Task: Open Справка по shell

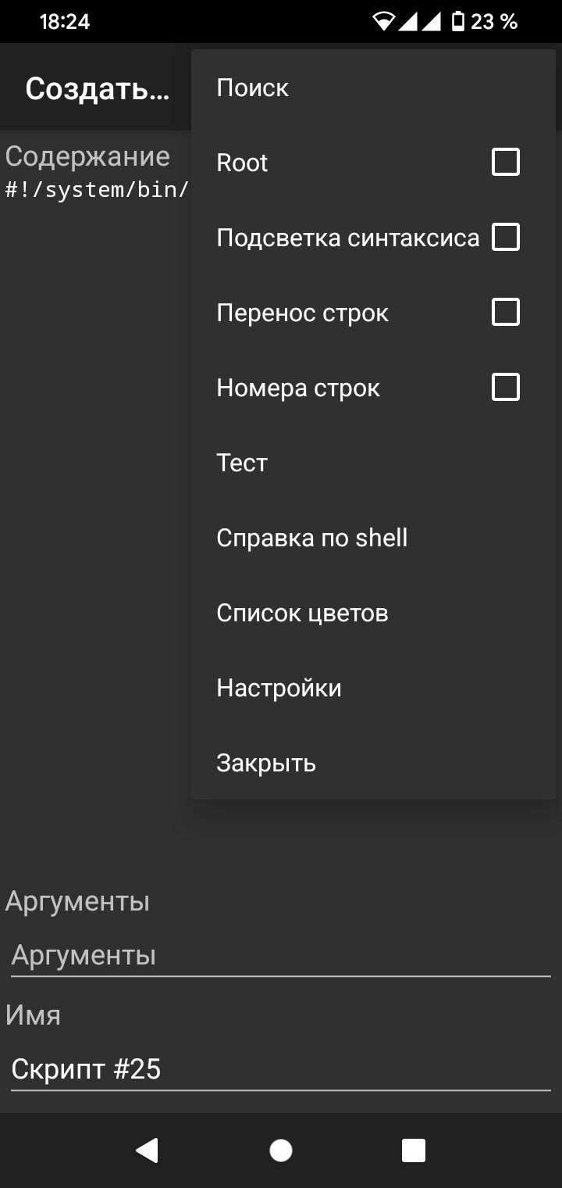Action: [373, 538]
